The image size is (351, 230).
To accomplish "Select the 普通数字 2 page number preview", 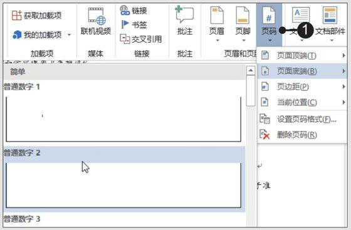I will click(123, 186).
